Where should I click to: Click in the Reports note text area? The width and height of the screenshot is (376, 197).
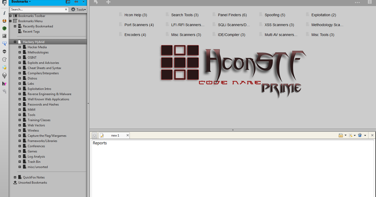pyautogui.click(x=232, y=168)
